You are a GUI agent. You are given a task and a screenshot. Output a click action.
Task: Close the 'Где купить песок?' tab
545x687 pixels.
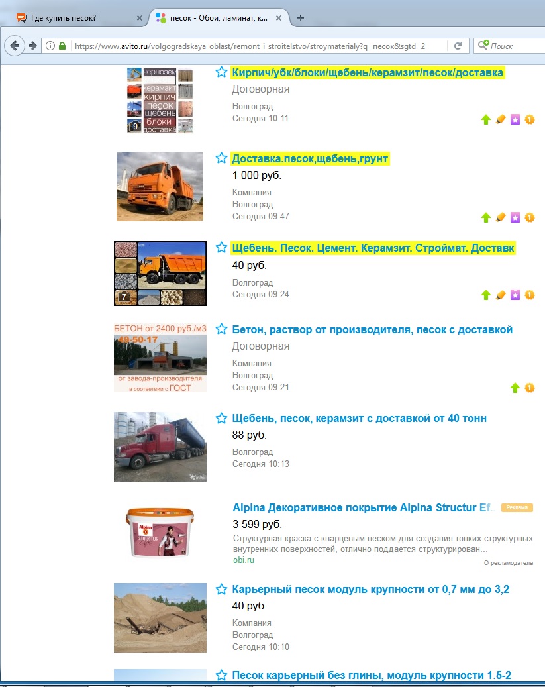[x=139, y=18]
